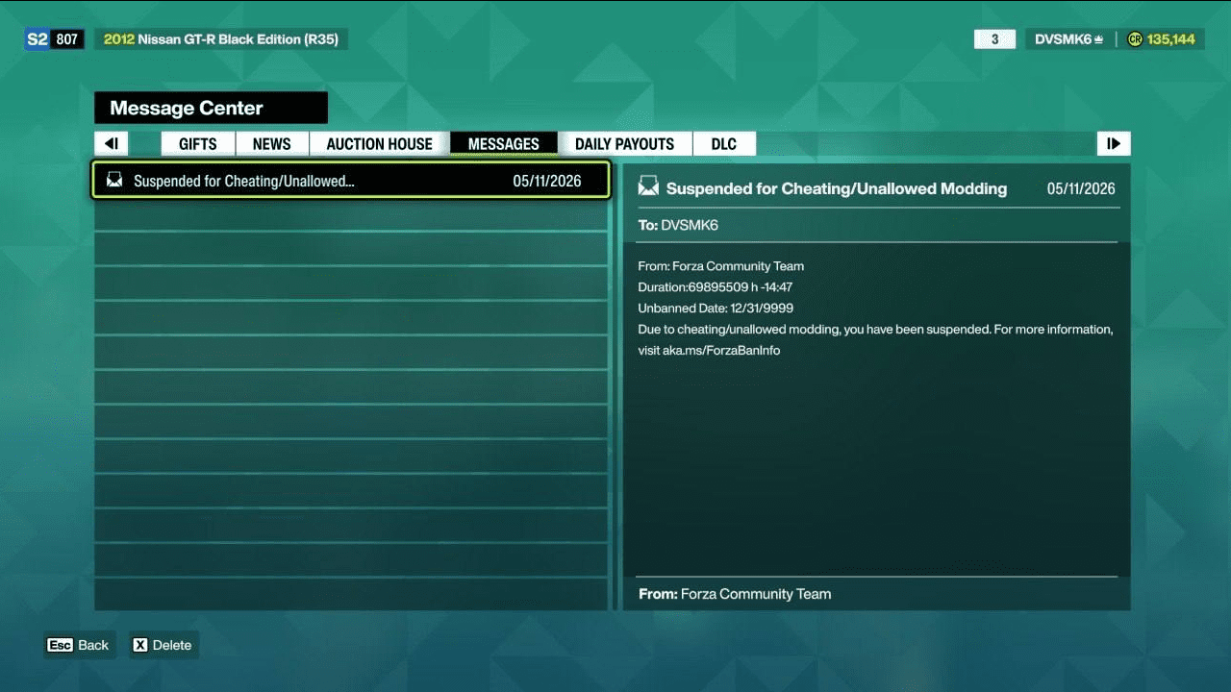
Task: Click the aka.ms/ForzaBanInfo link text
Action: tap(721, 350)
